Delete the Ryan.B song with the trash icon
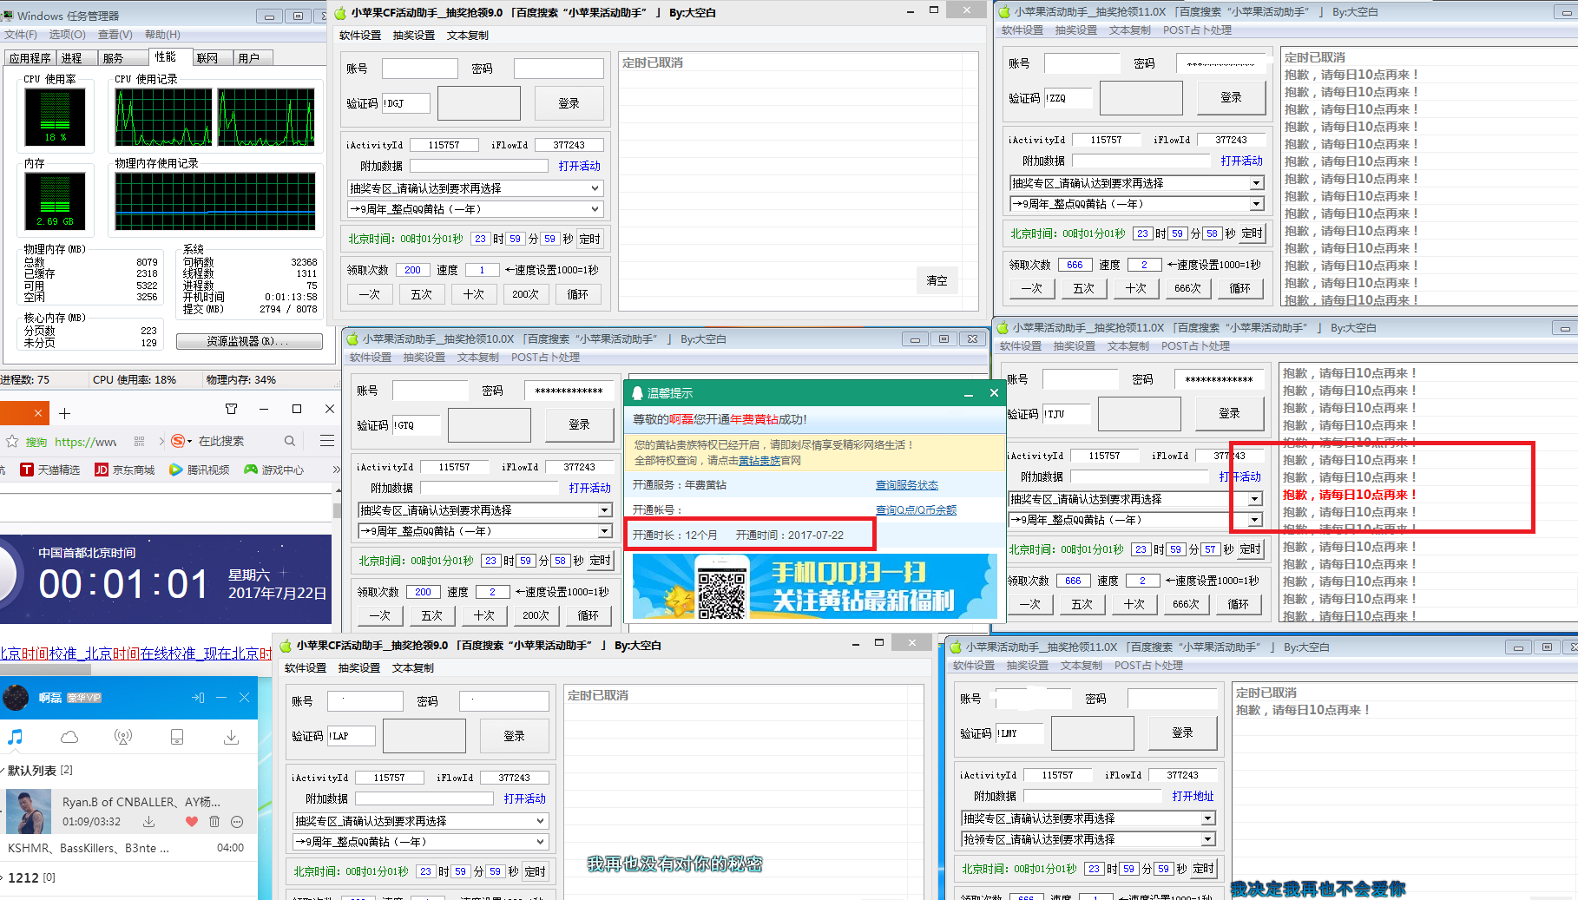 tap(214, 821)
